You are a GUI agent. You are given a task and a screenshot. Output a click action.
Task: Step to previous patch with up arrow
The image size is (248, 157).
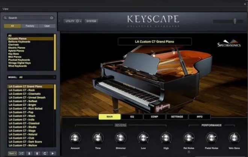click(x=37, y=153)
